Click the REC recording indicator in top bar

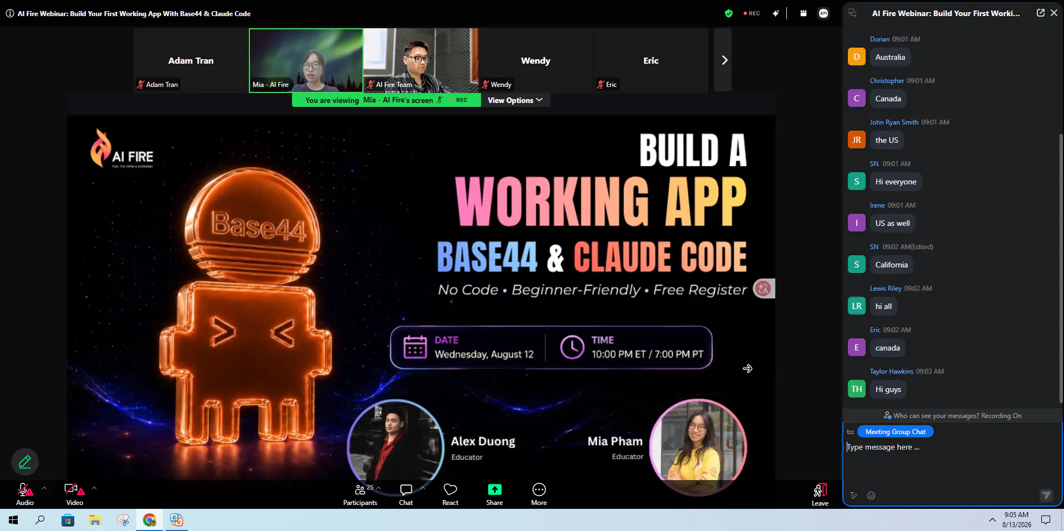coord(752,13)
